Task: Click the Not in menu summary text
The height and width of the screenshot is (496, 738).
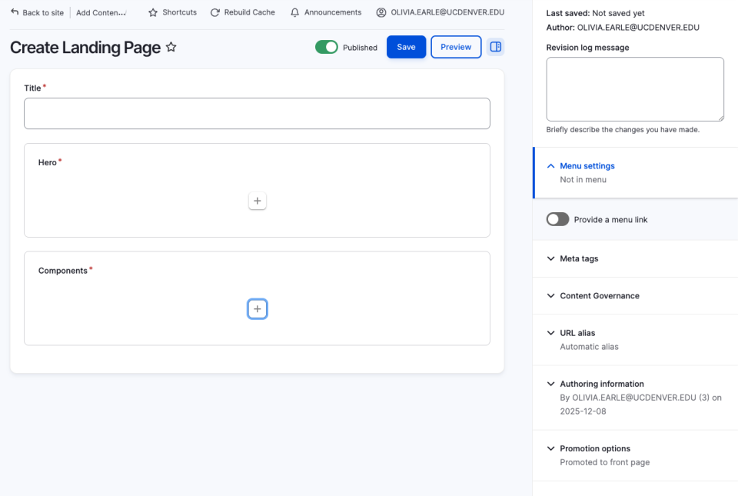Action: coord(583,180)
